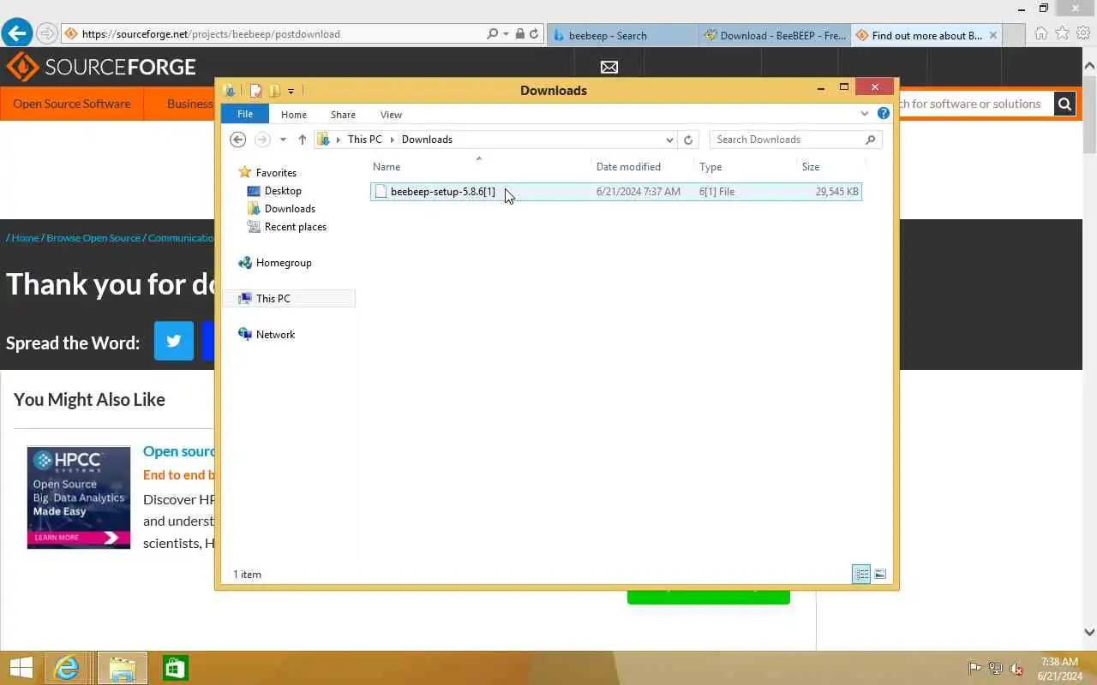Select Homegroup in navigation pane

tap(284, 263)
